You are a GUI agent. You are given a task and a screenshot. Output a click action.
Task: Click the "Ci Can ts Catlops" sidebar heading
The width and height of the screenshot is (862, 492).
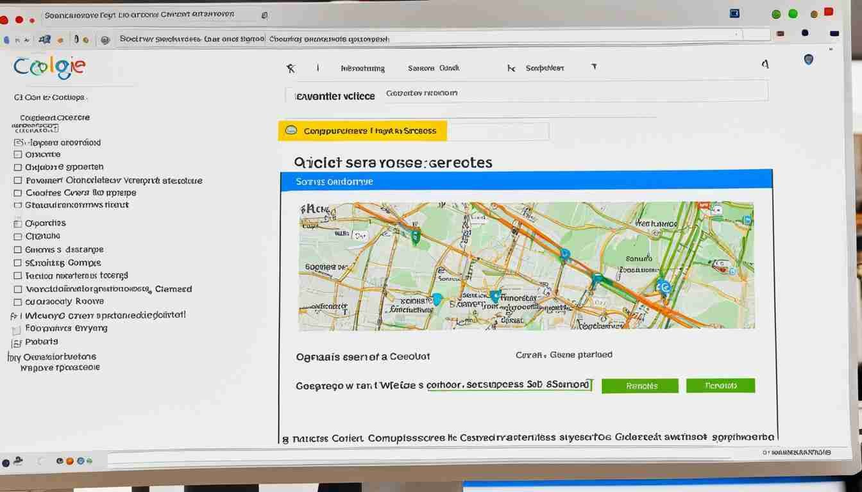coord(49,97)
